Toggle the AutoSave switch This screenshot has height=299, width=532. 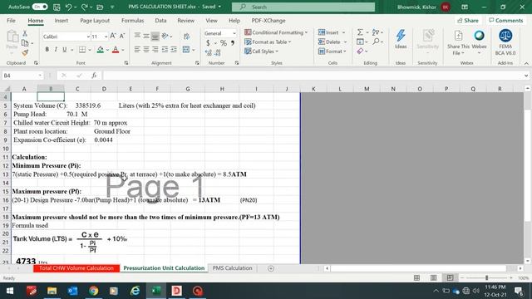[40, 7]
